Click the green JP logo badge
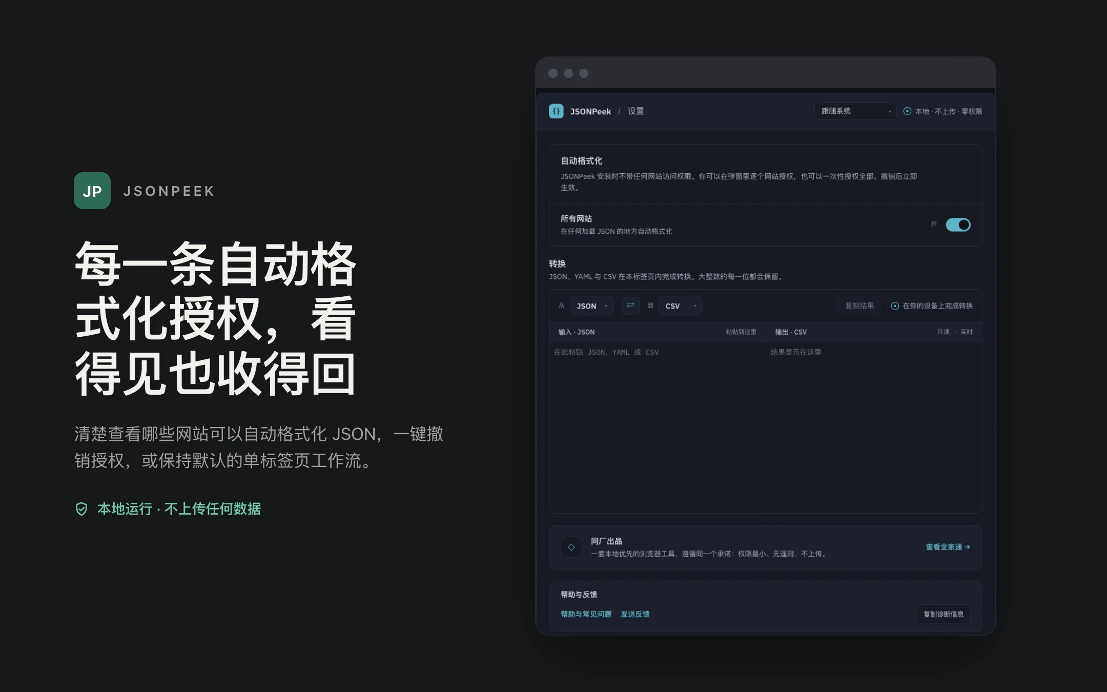This screenshot has height=692, width=1107. pos(92,191)
